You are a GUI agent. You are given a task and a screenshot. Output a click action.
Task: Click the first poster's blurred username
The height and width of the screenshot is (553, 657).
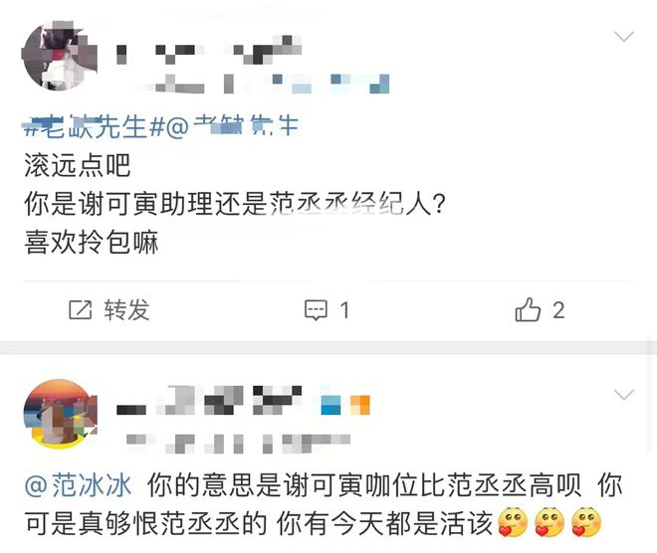208,50
